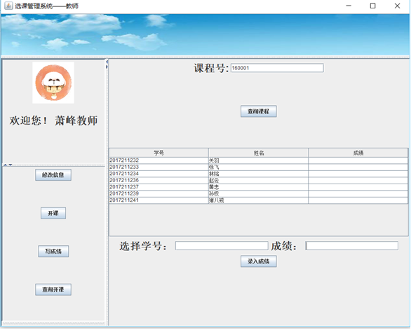
Task: Expand left panel with divider right arrow
Action: click(107, 67)
